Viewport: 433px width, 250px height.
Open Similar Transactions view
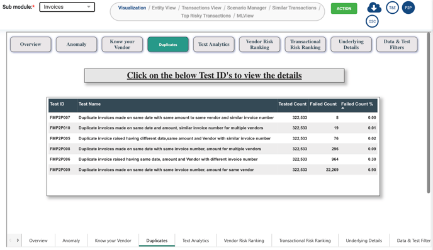tap(294, 8)
